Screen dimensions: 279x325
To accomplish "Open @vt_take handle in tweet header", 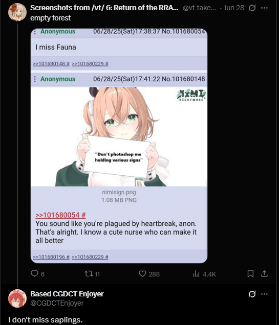I will pyautogui.click(x=199, y=8).
